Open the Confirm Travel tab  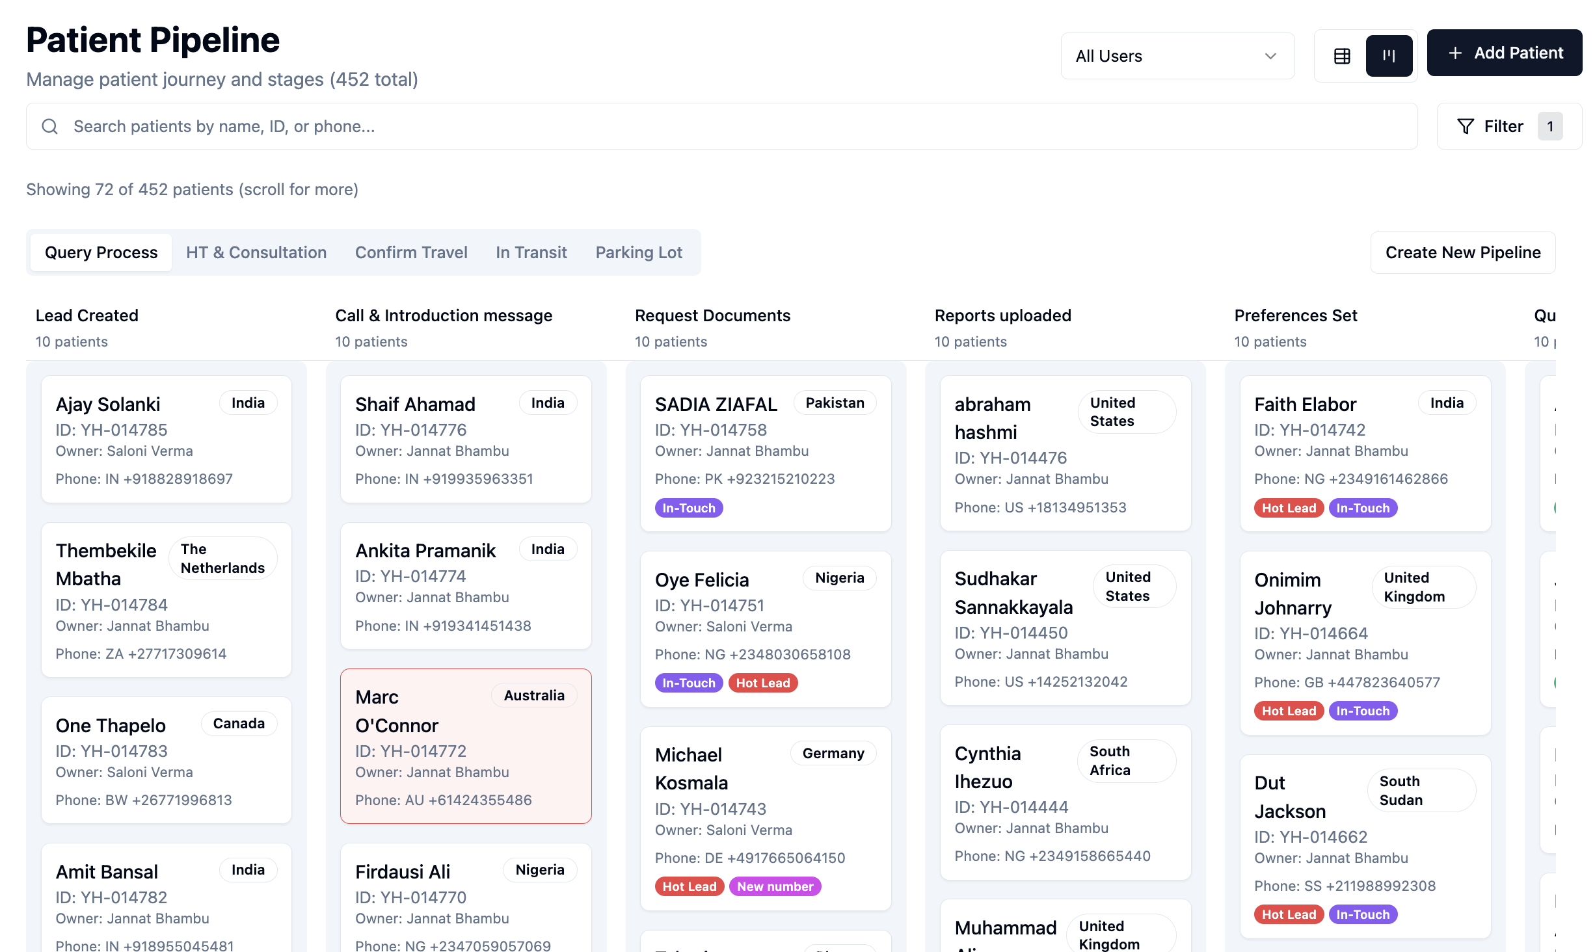point(411,252)
